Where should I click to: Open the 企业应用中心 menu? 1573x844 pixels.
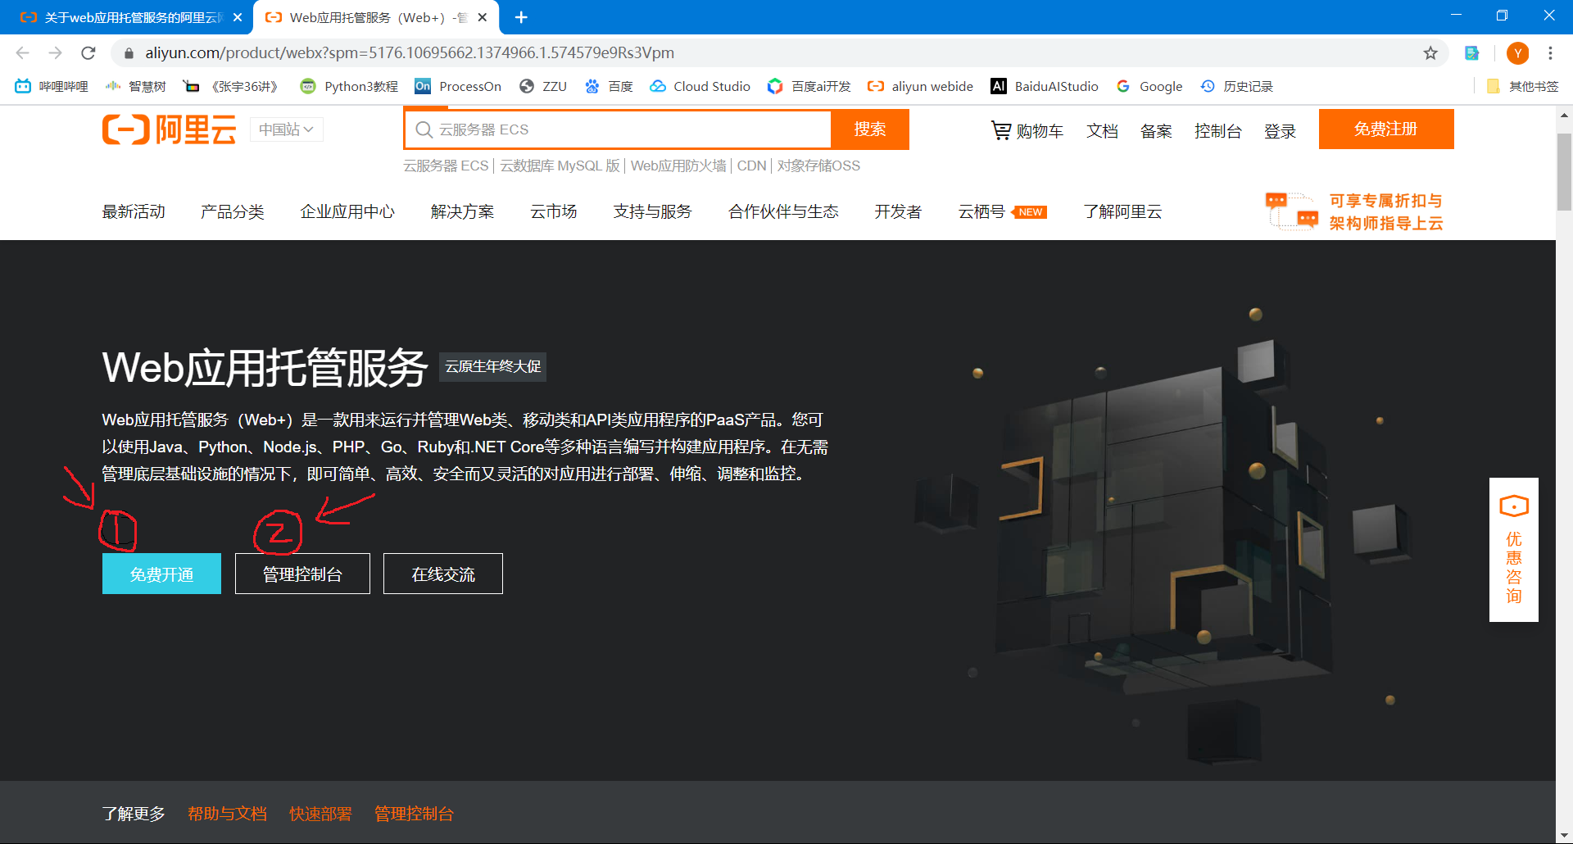347,211
